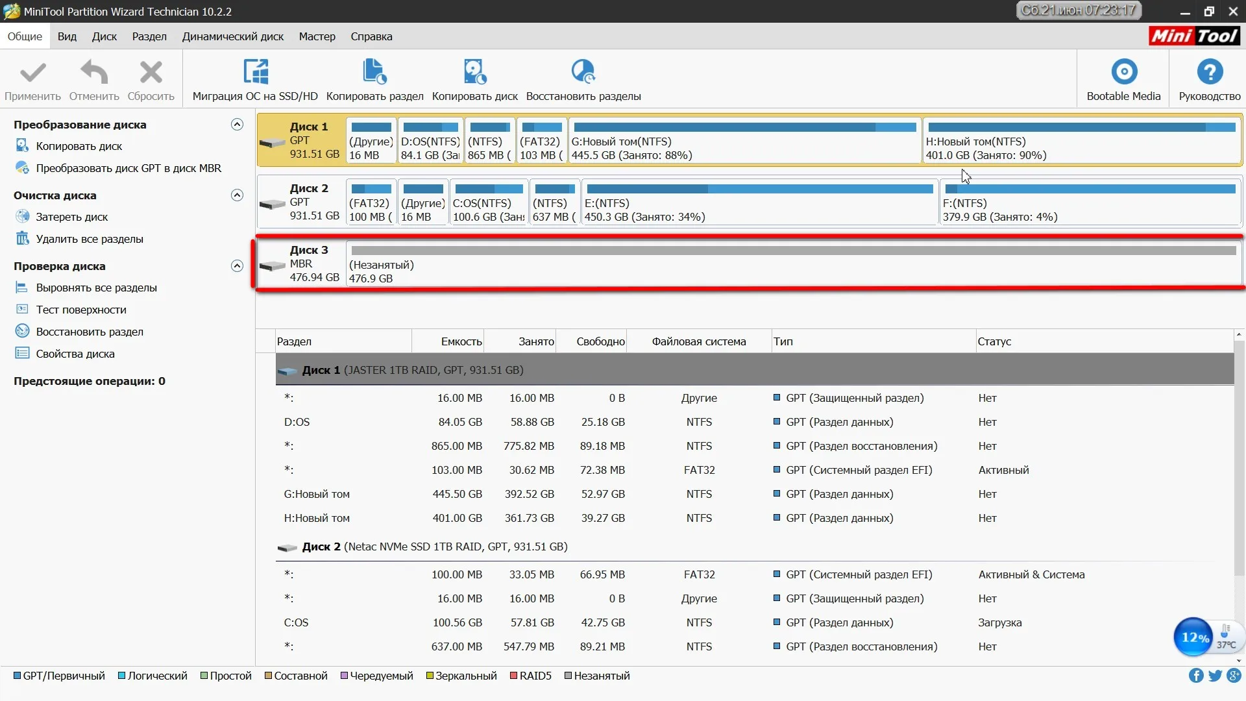Click the Копировать диск toolbar icon
Image resolution: width=1246 pixels, height=701 pixels.
(474, 72)
